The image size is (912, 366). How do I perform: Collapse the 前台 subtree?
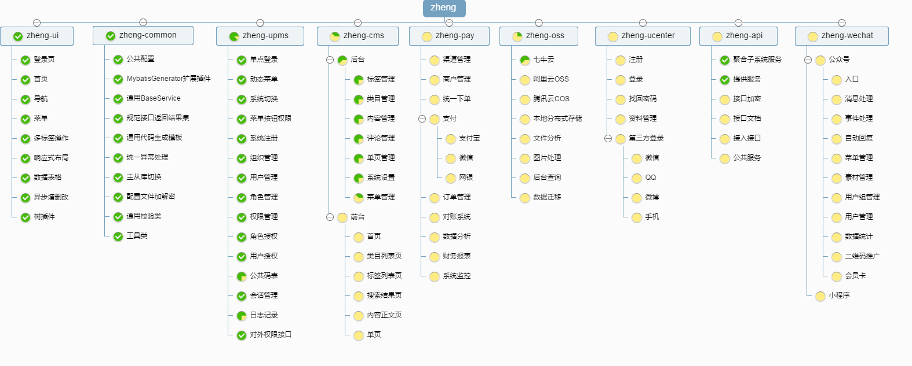tap(330, 217)
